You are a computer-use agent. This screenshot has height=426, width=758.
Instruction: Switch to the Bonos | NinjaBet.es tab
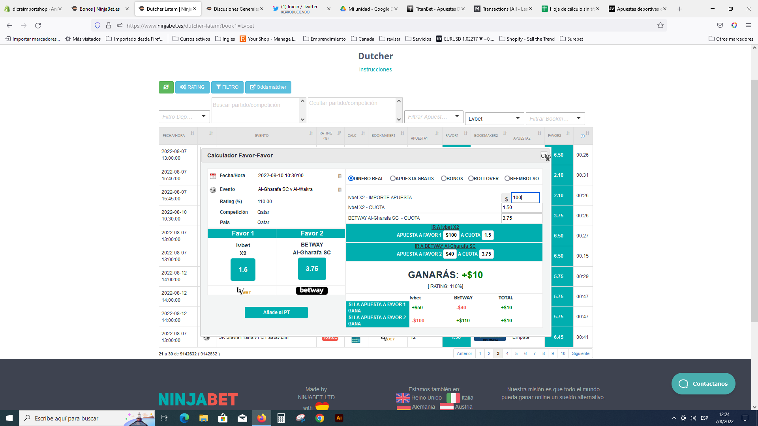pos(99,9)
